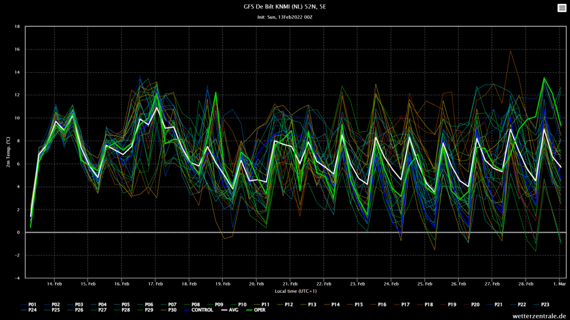The image size is (570, 320).
Task: Hide the P23 ensemble member
Action: [x=541, y=305]
